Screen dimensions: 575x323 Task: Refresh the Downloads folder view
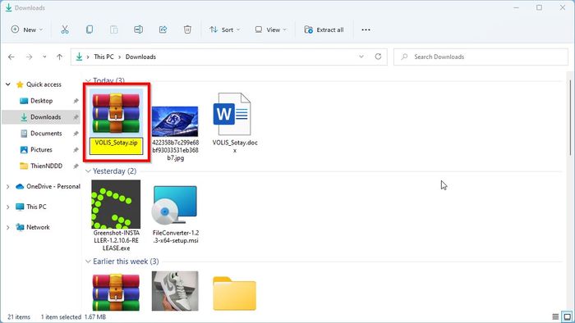pos(378,57)
